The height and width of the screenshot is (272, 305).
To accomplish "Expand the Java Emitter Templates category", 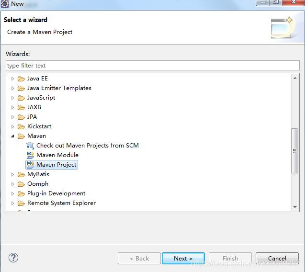I will tap(12, 88).
